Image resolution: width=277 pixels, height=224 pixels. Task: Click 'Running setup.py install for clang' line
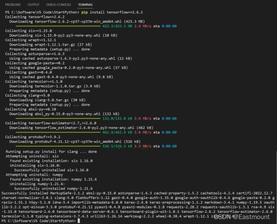pyautogui.click(x=51, y=152)
